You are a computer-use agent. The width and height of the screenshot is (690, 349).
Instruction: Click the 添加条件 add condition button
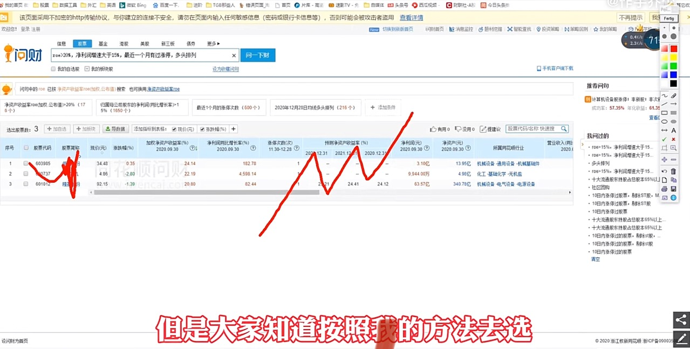(383, 107)
